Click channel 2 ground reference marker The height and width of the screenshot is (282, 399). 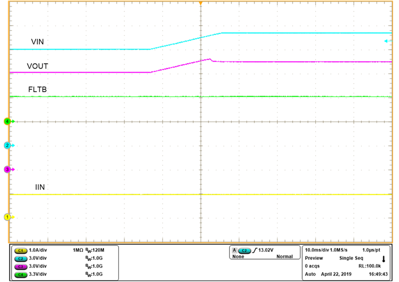(9, 146)
